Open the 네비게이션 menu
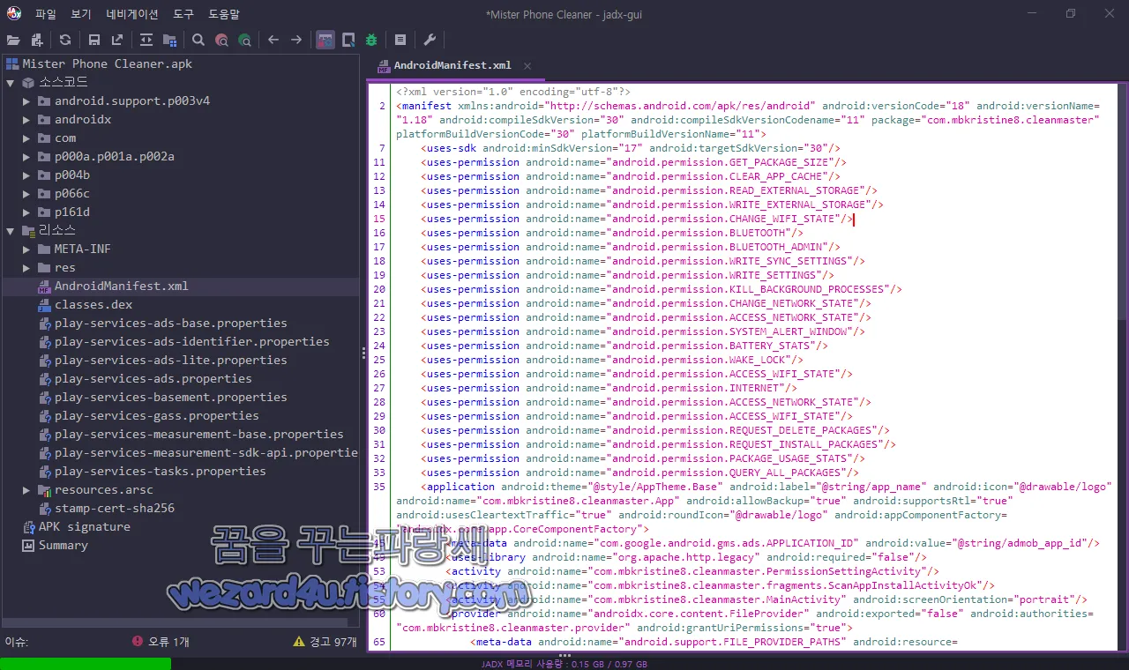This screenshot has height=670, width=1129. point(132,14)
